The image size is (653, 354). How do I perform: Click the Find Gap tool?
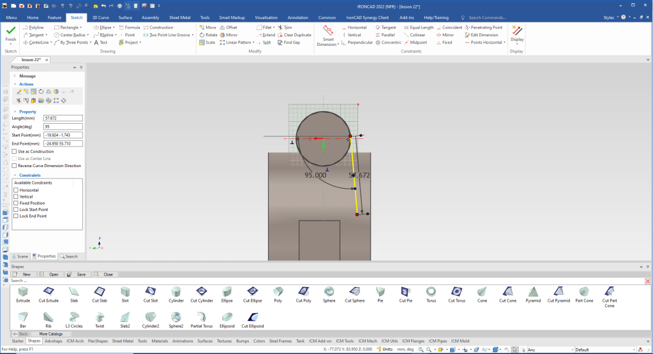[x=292, y=43]
